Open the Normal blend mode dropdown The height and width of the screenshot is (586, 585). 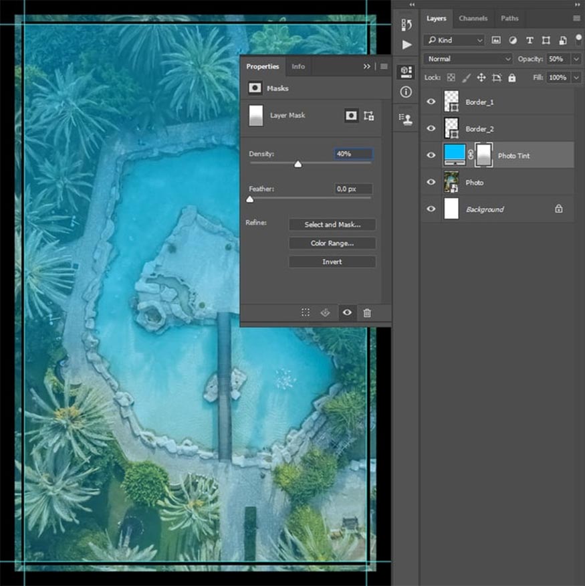point(469,59)
